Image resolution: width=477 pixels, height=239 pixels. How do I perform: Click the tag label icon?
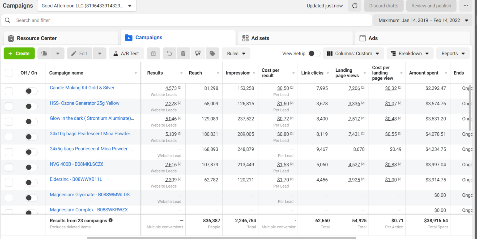(212, 54)
